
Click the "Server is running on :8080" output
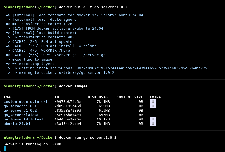[x=32, y=144]
